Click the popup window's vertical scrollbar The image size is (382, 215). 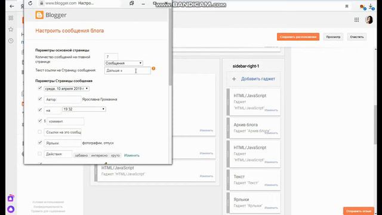[x=170, y=48]
